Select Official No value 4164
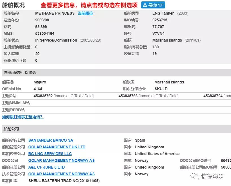The height and width of the screenshot is (186, 231). [x=38, y=89]
